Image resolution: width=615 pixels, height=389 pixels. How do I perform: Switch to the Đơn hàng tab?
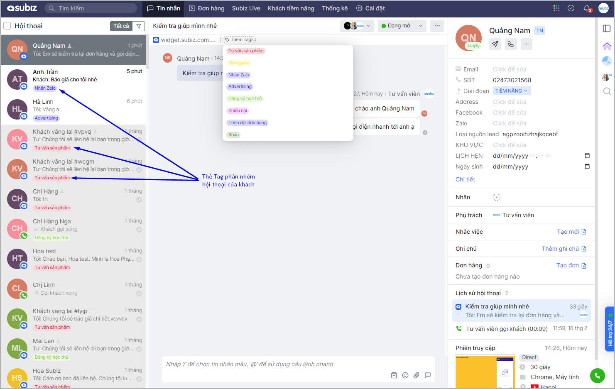click(207, 8)
